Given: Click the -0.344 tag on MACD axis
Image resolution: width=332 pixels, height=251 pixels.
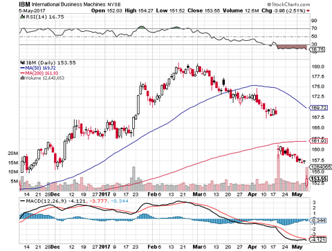Looking at the screenshot, I should [x=318, y=221].
